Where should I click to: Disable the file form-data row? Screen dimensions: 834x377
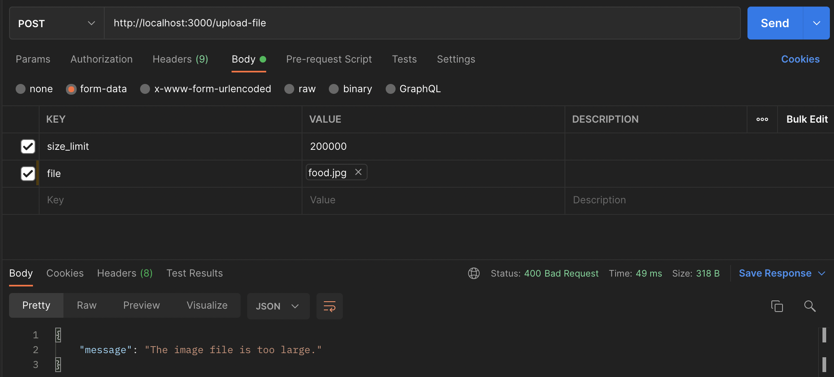(x=28, y=173)
